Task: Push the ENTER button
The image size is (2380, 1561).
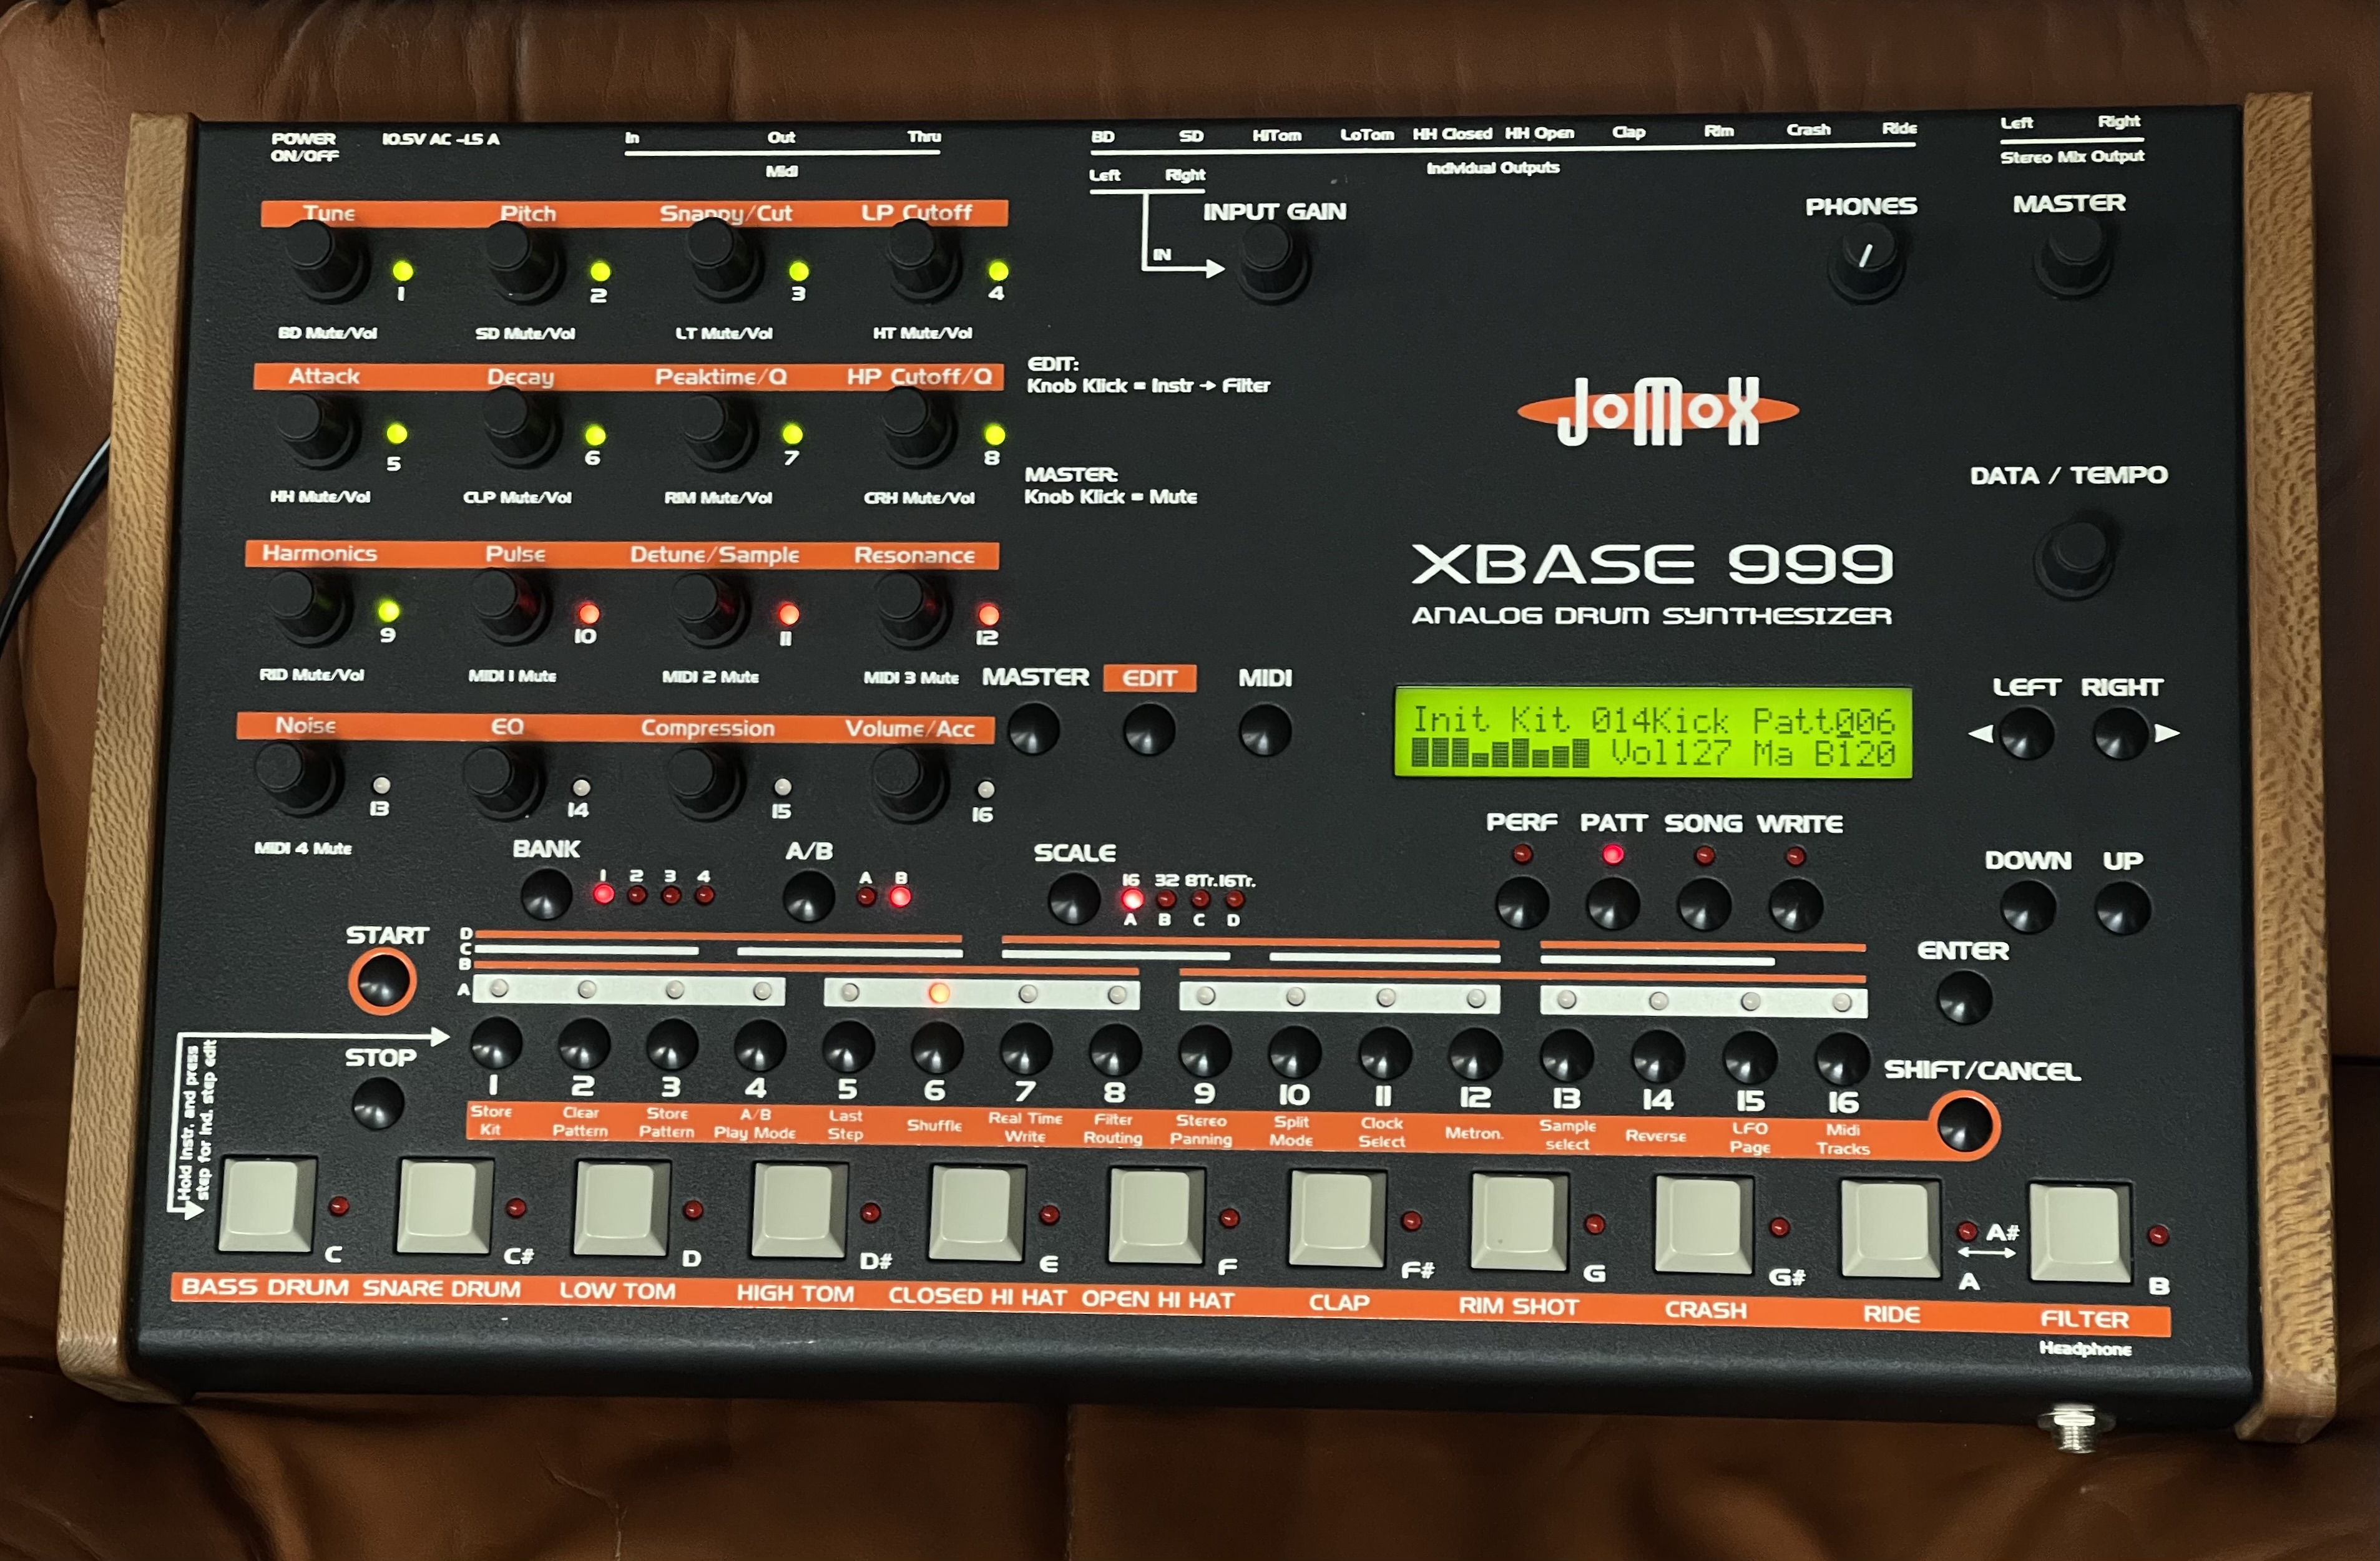Action: pos(1965,998)
